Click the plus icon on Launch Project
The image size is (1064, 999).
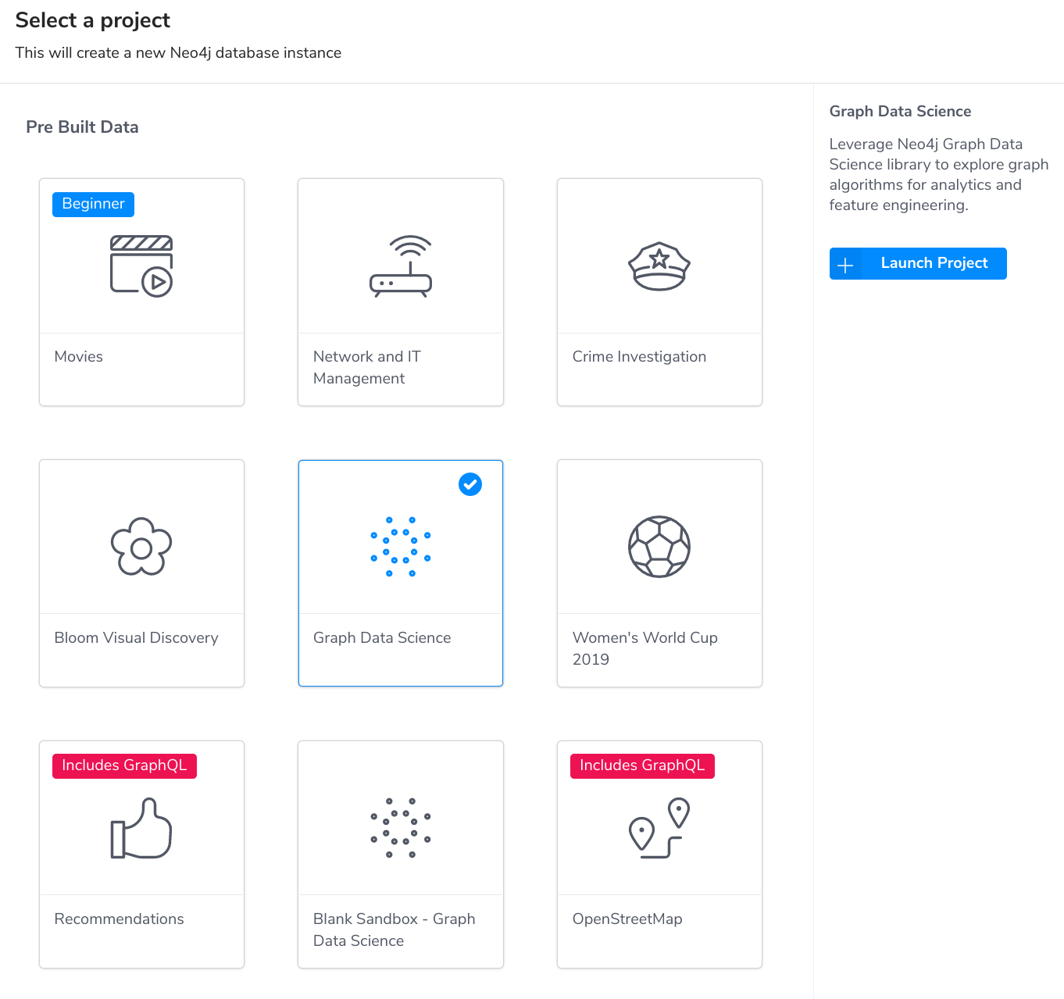pyautogui.click(x=845, y=264)
